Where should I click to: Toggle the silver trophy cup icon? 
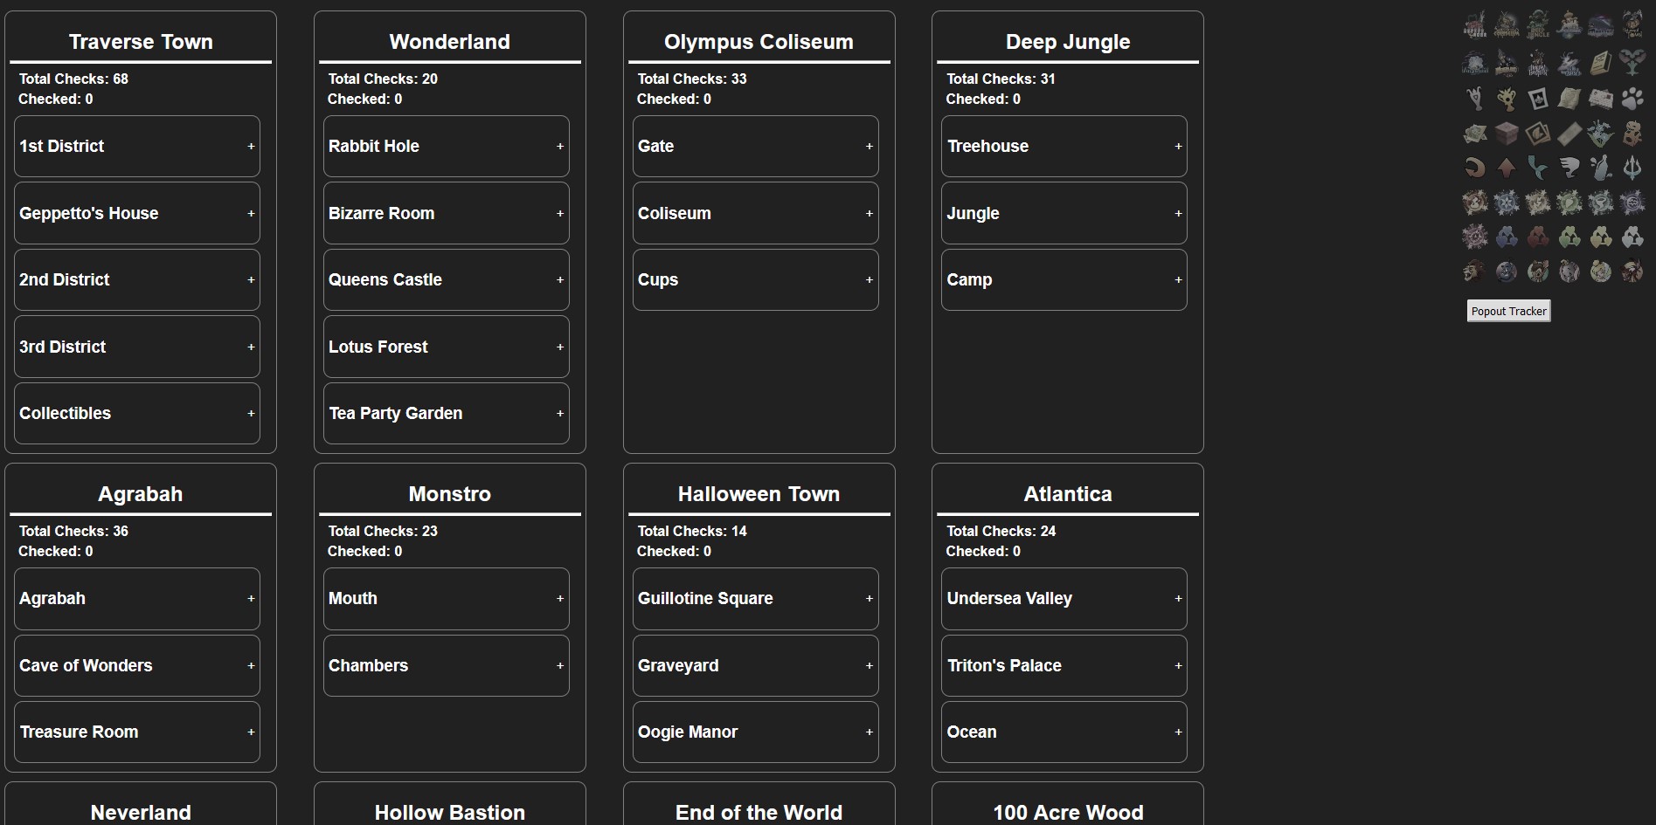[x=1475, y=99]
